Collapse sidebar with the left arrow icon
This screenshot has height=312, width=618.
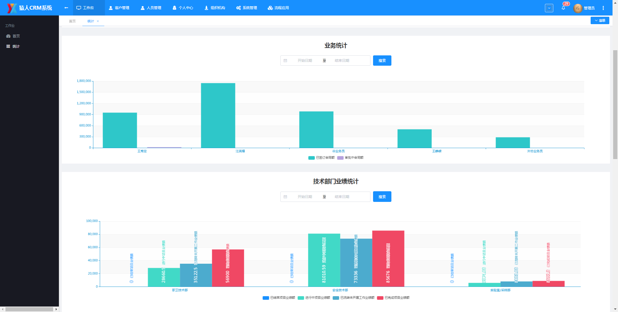point(66,8)
